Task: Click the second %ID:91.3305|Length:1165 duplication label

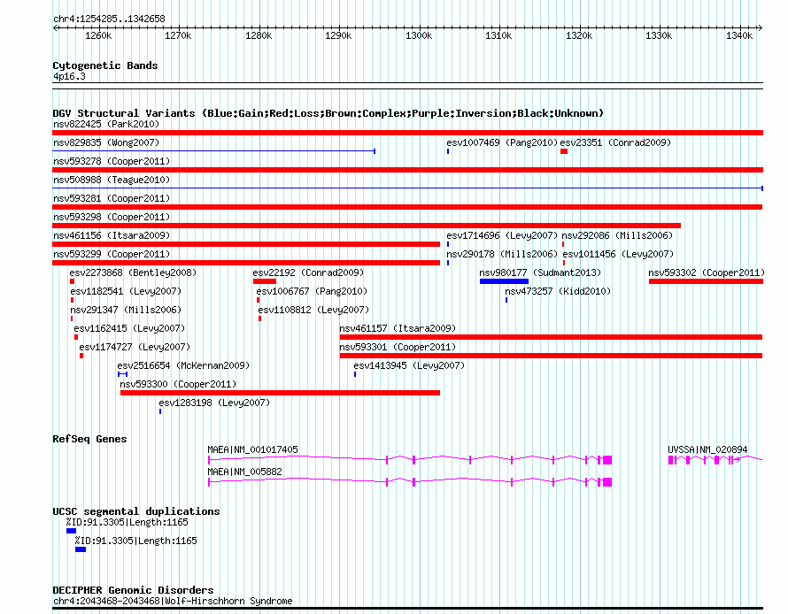Action: click(136, 541)
